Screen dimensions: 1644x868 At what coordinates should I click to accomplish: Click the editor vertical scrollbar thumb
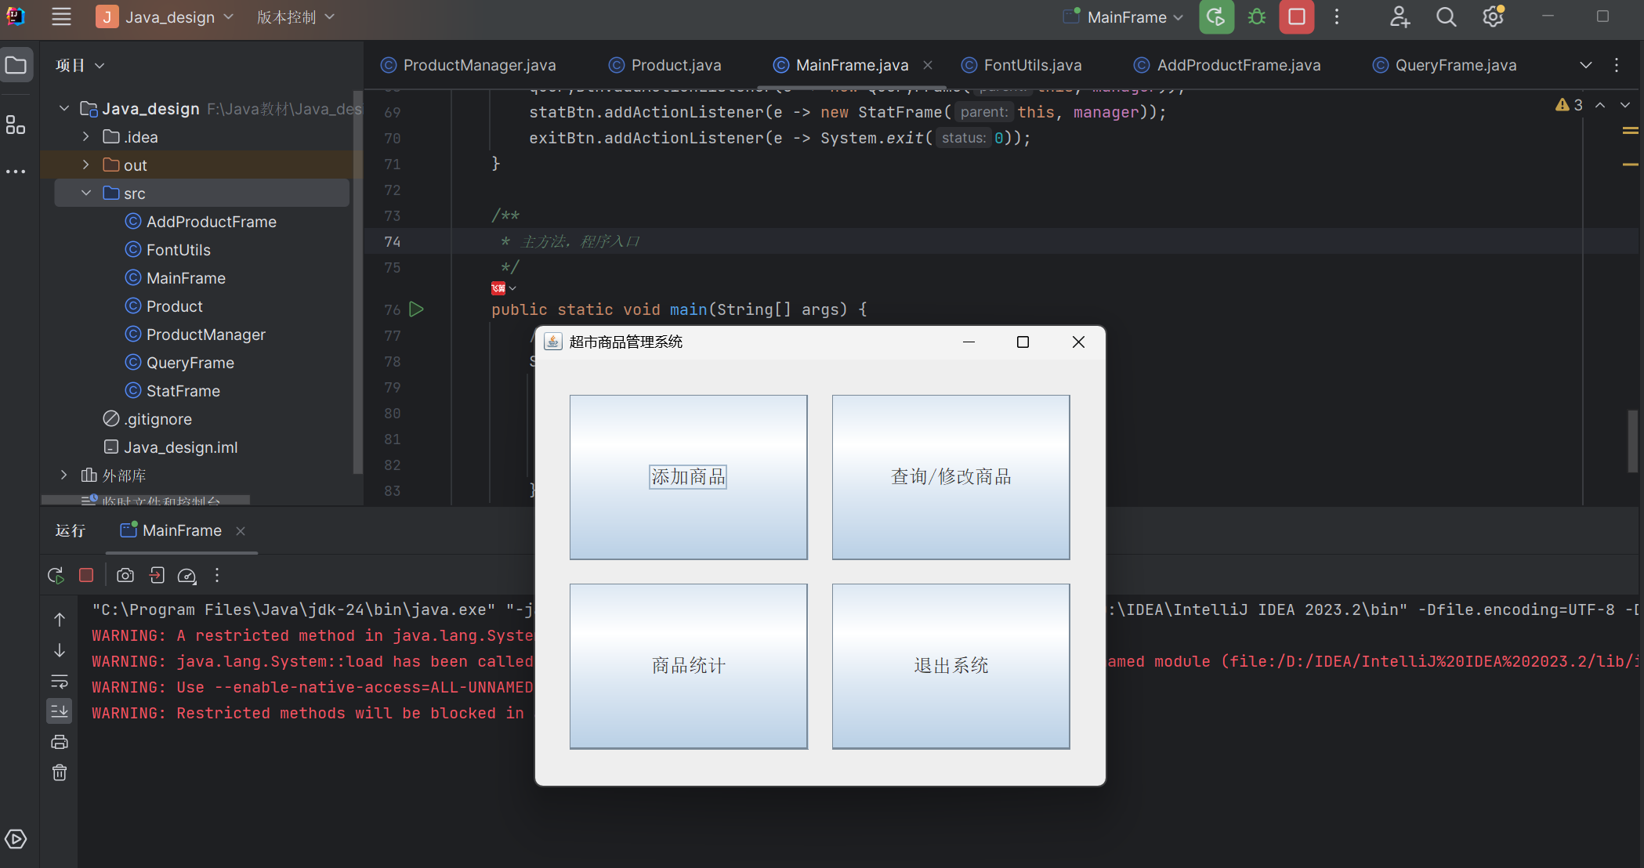pos(1633,440)
